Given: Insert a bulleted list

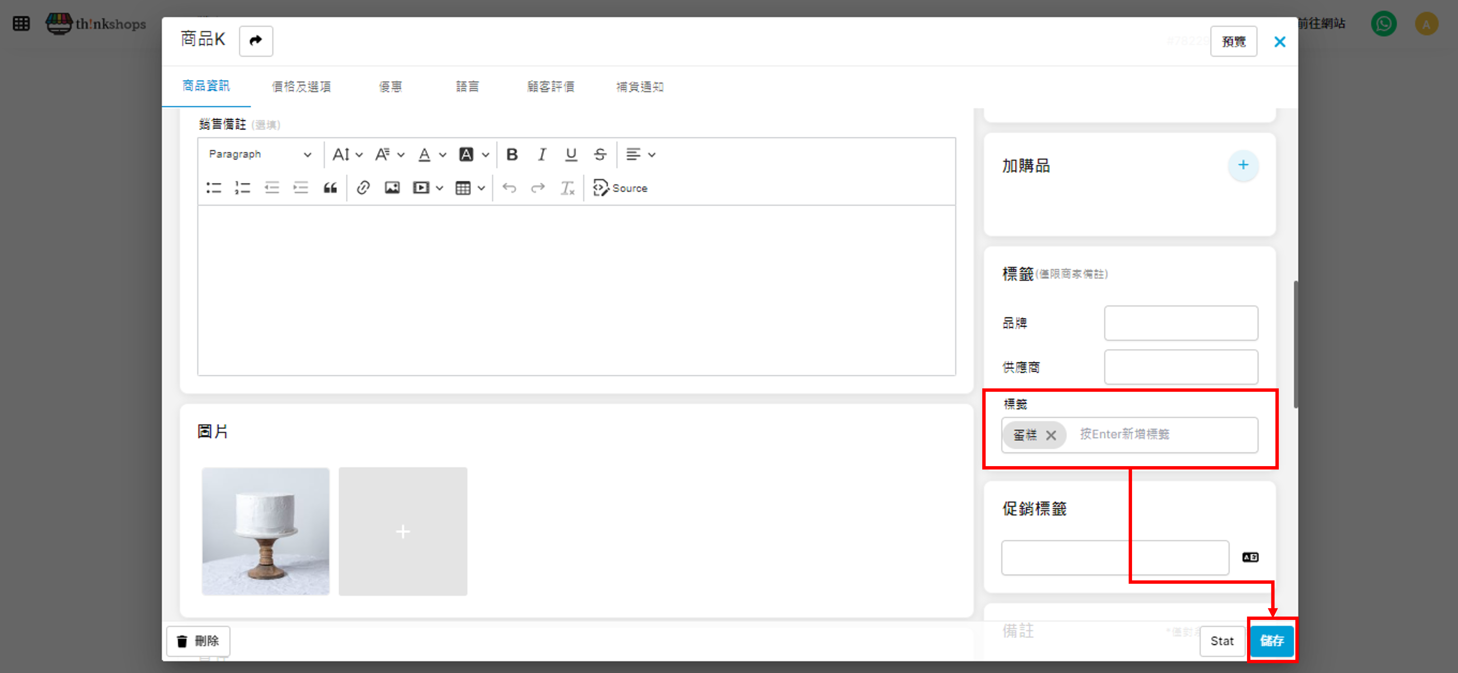Looking at the screenshot, I should (213, 188).
